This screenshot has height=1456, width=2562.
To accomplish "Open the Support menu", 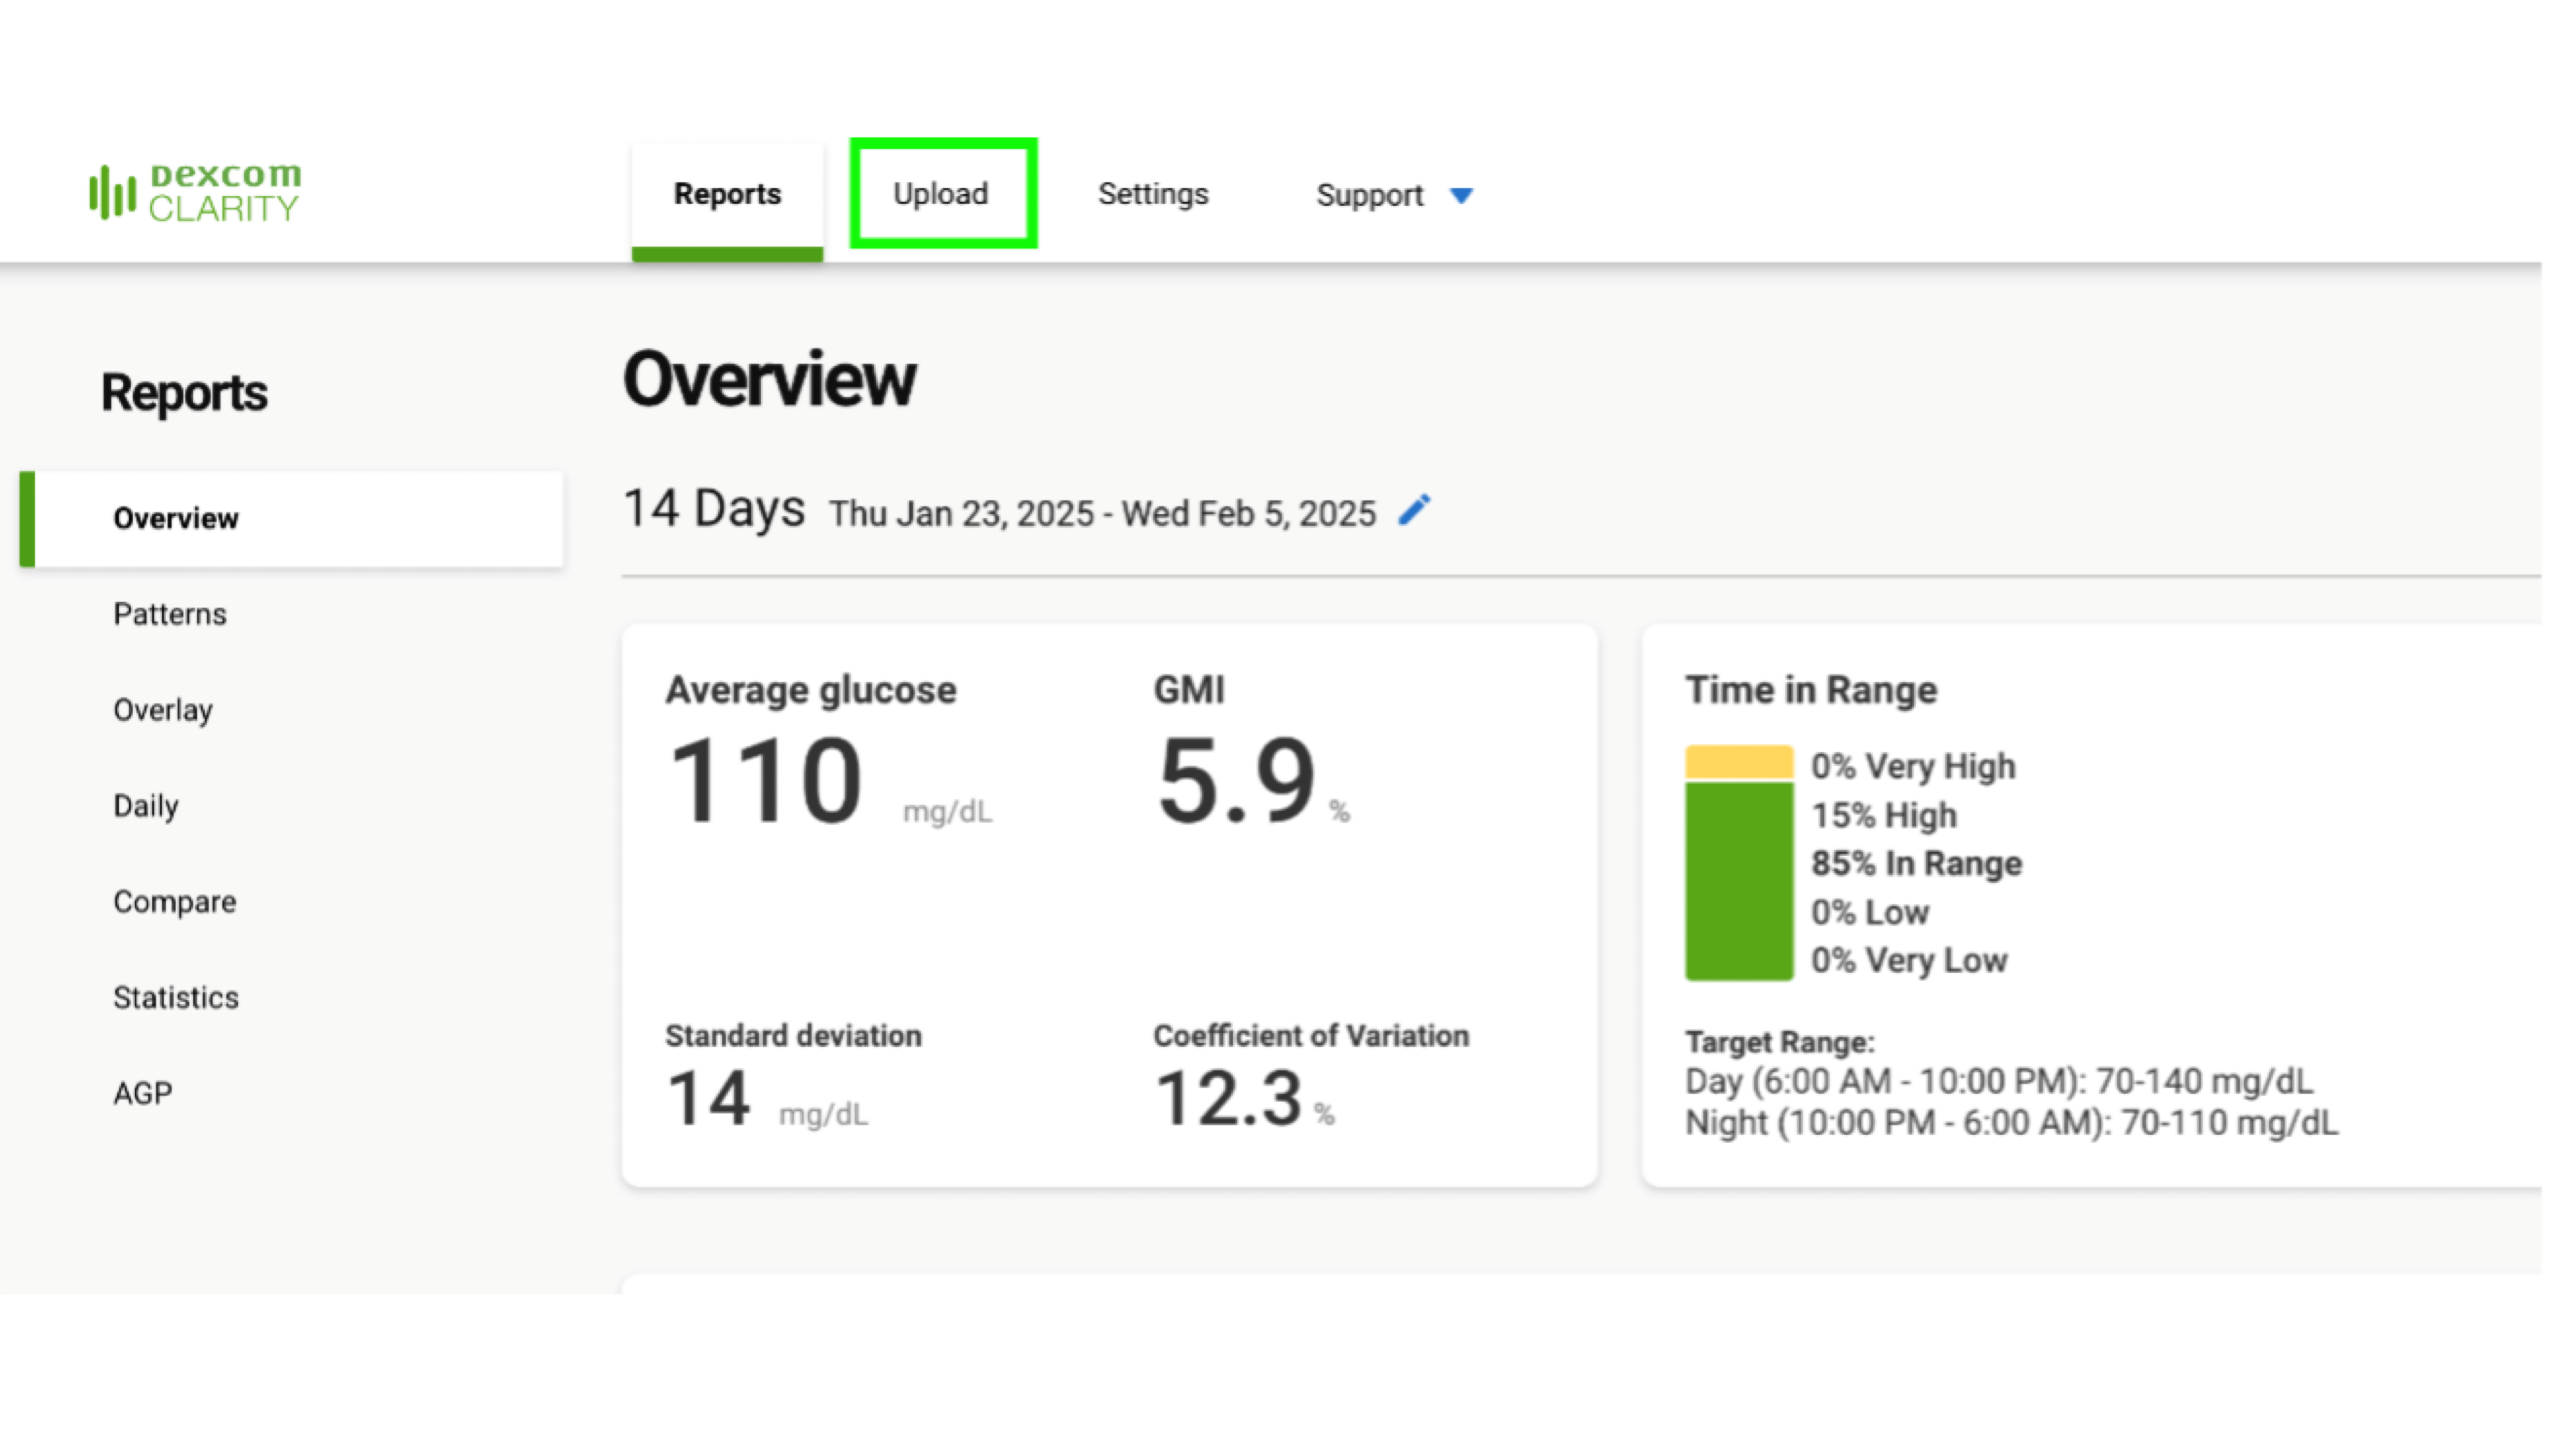I will (x=1369, y=195).
